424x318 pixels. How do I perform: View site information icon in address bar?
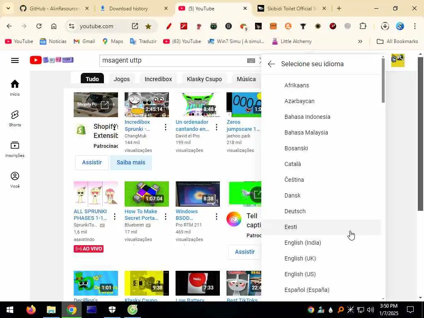(72, 26)
